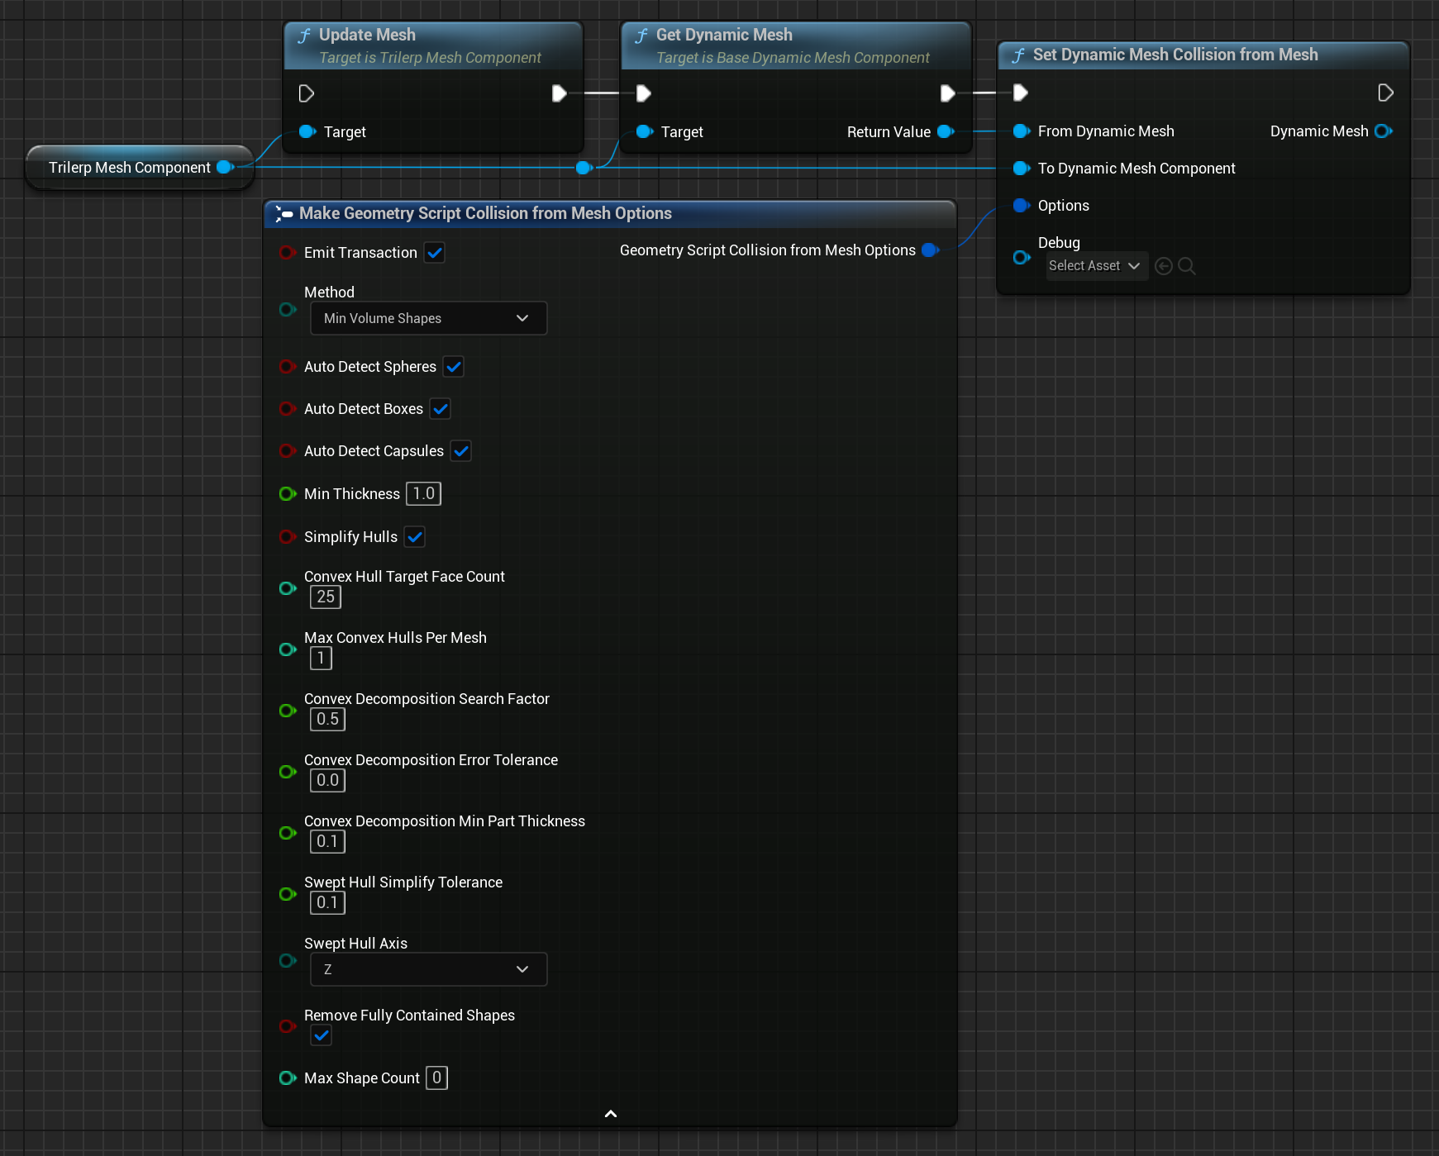Click Convex Decomposition Error Tolerance pin
The height and width of the screenshot is (1156, 1439).
(x=288, y=772)
